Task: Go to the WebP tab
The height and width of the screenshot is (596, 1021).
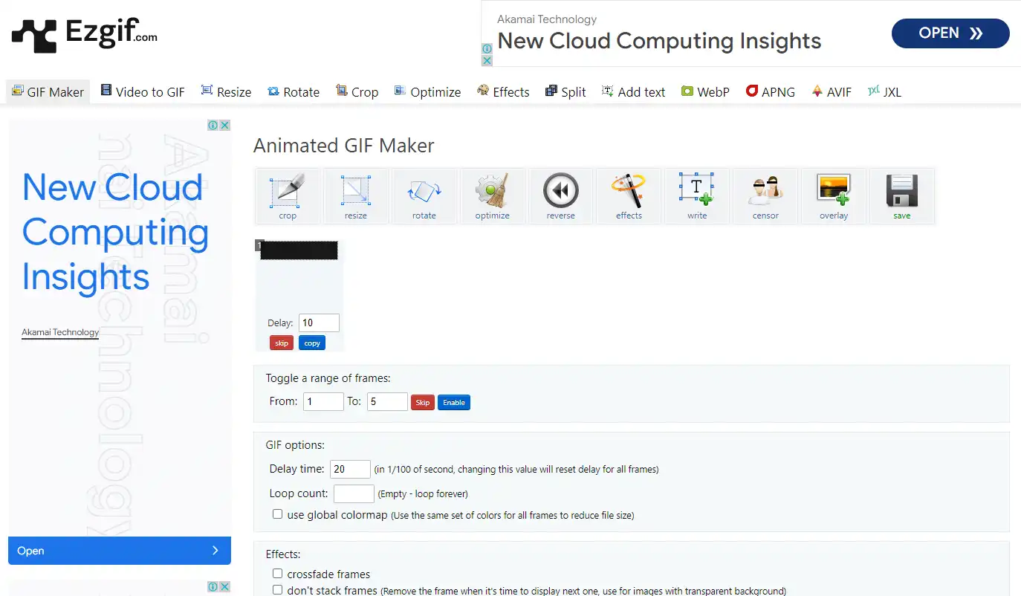Action: point(705,92)
